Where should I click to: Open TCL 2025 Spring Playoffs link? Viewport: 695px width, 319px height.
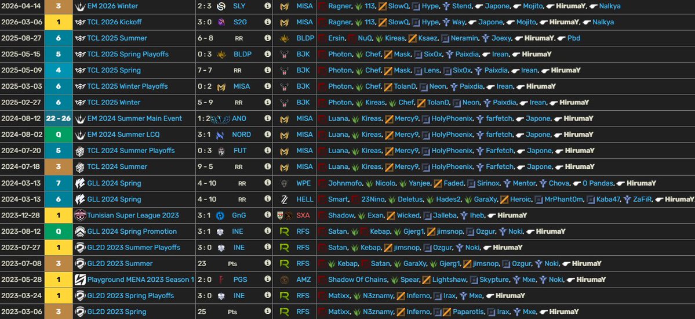coord(128,54)
